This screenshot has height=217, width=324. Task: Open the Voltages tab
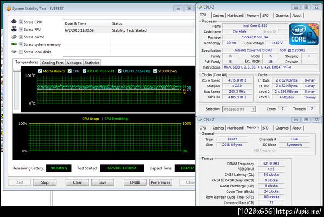point(74,63)
